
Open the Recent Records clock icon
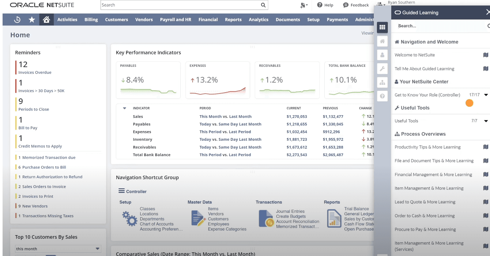point(17,20)
